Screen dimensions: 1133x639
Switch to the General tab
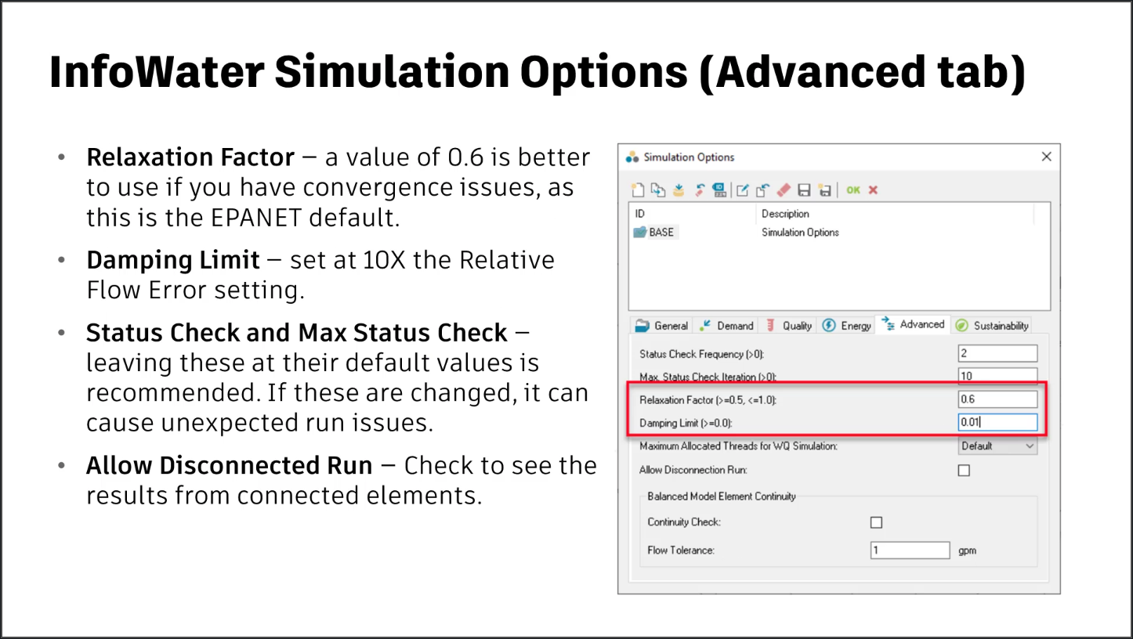662,326
